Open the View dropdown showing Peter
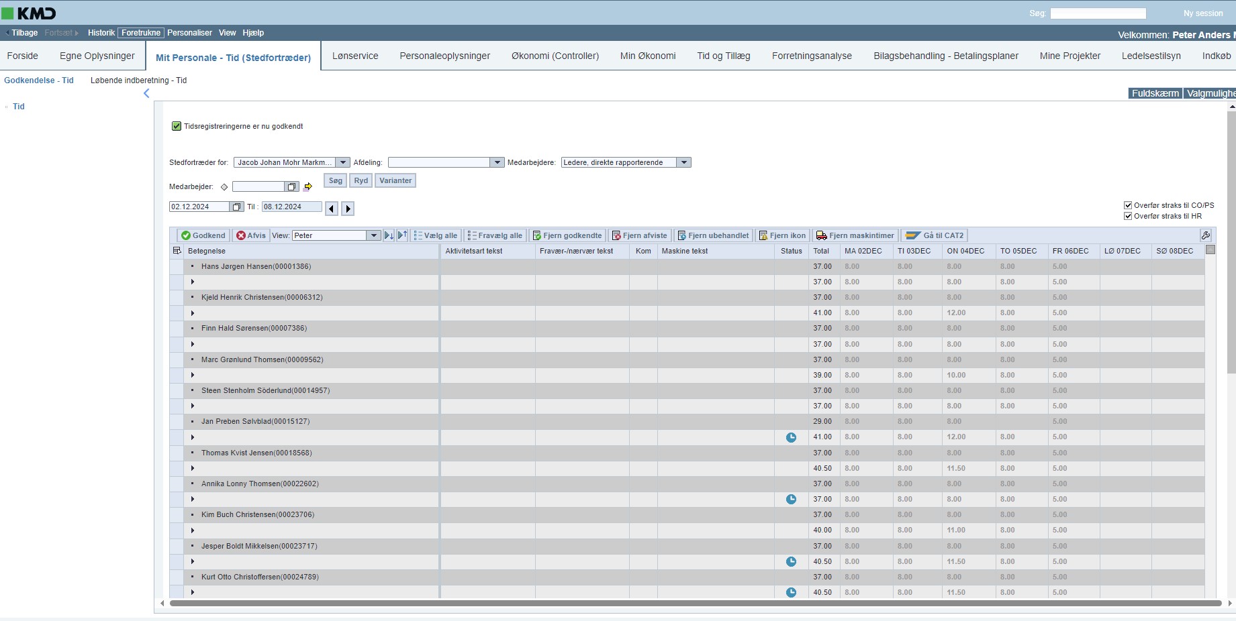The height and width of the screenshot is (621, 1236). pos(374,235)
